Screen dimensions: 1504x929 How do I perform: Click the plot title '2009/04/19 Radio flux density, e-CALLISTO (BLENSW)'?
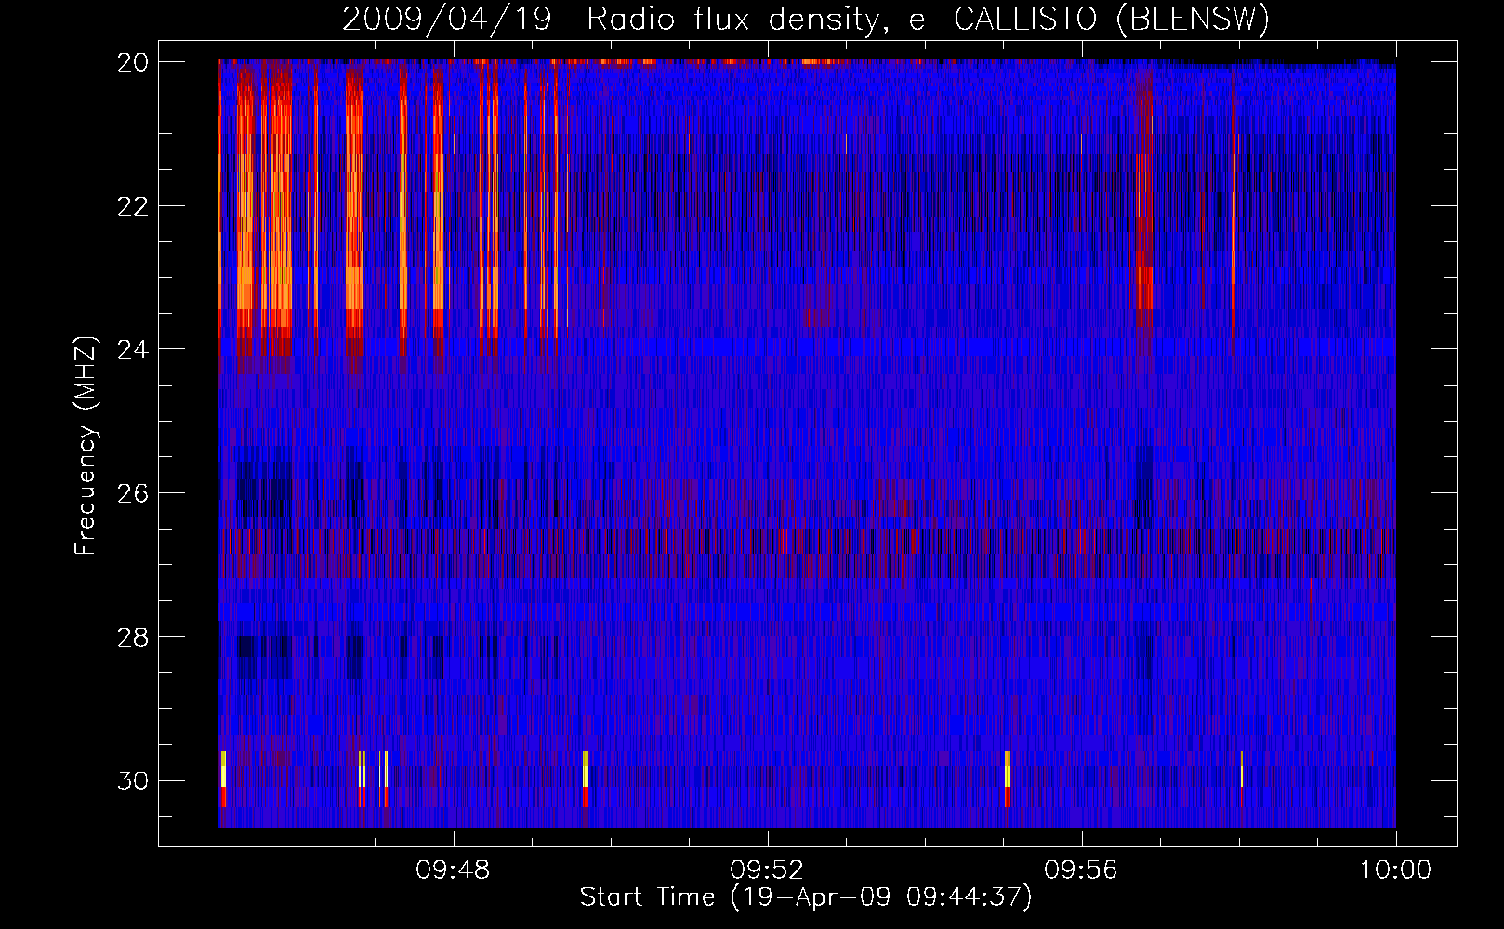tap(806, 20)
